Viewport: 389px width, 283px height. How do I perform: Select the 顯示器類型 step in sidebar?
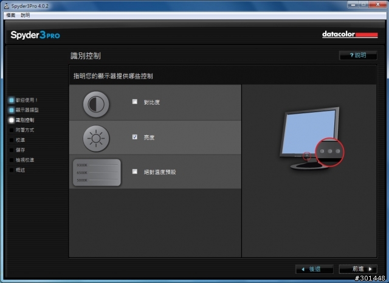click(24, 110)
